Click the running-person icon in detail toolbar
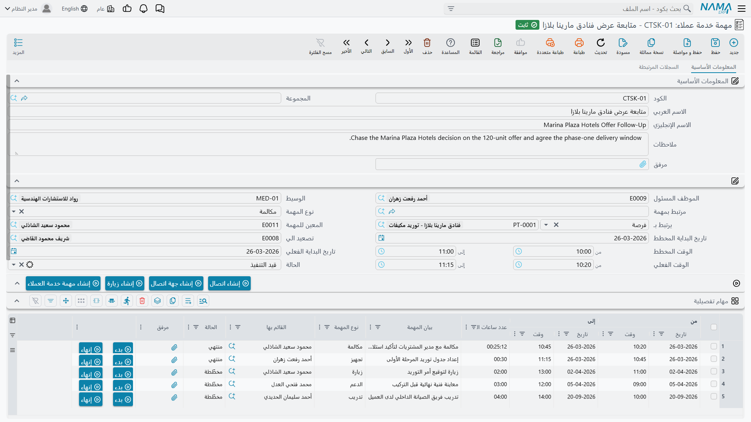The image size is (751, 422). coord(127,301)
